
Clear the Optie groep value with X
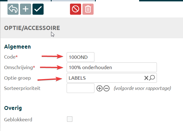(146, 78)
